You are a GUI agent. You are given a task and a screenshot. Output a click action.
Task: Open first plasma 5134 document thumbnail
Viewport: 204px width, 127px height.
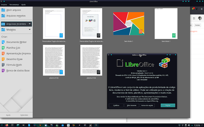54,60
